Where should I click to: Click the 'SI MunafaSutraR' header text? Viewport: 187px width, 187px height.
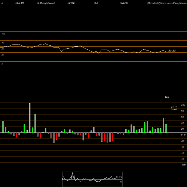click(x=46, y=3)
